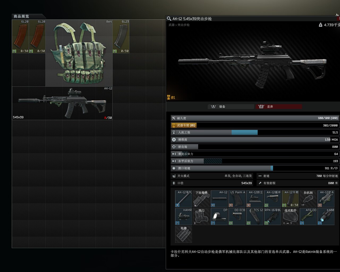
Task: Click the X400 flashlight mod
Action: [x=326, y=216]
